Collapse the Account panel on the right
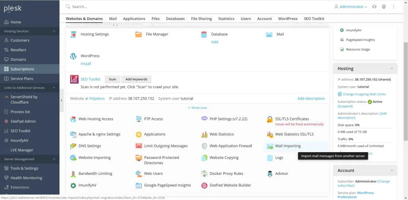The height and width of the screenshot is (200, 408). tap(392, 171)
